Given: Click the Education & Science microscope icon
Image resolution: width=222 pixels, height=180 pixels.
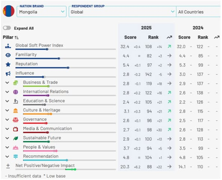Looking at the screenshot, I should 16,101.
